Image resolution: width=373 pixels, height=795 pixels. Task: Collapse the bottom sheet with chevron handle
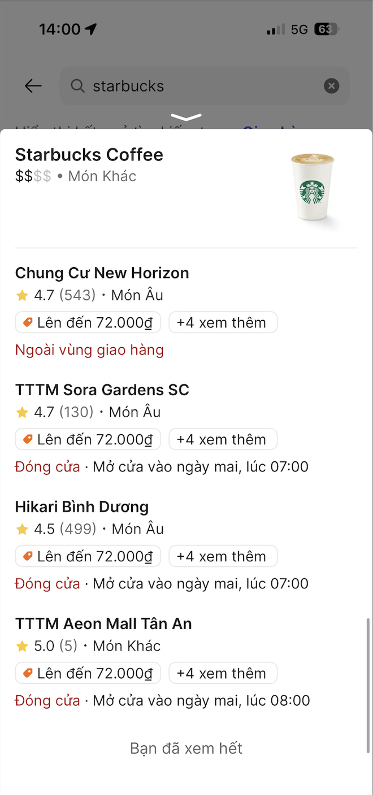pos(186,117)
